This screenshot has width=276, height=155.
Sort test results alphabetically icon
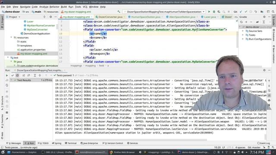tap(24, 75)
